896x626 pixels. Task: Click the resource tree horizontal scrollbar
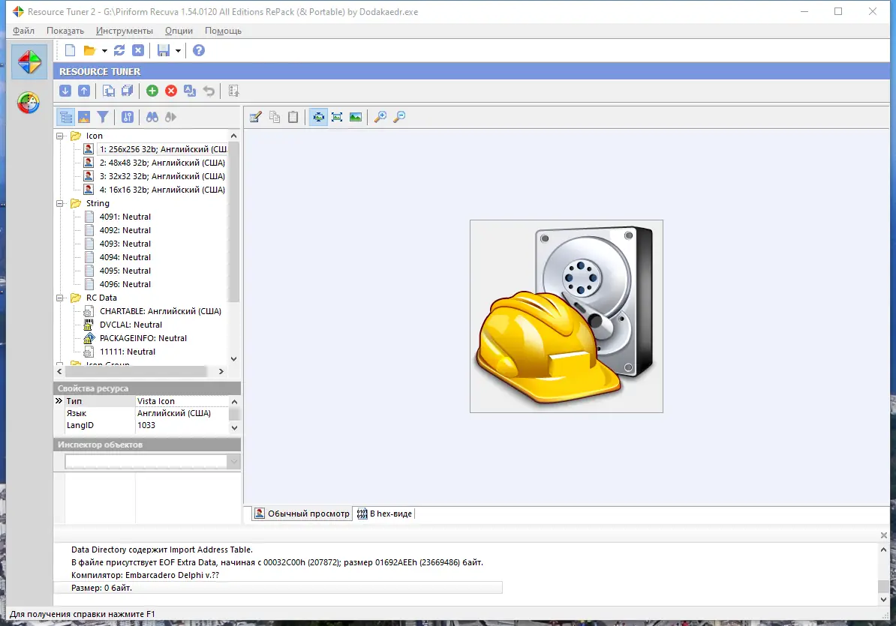(x=135, y=371)
